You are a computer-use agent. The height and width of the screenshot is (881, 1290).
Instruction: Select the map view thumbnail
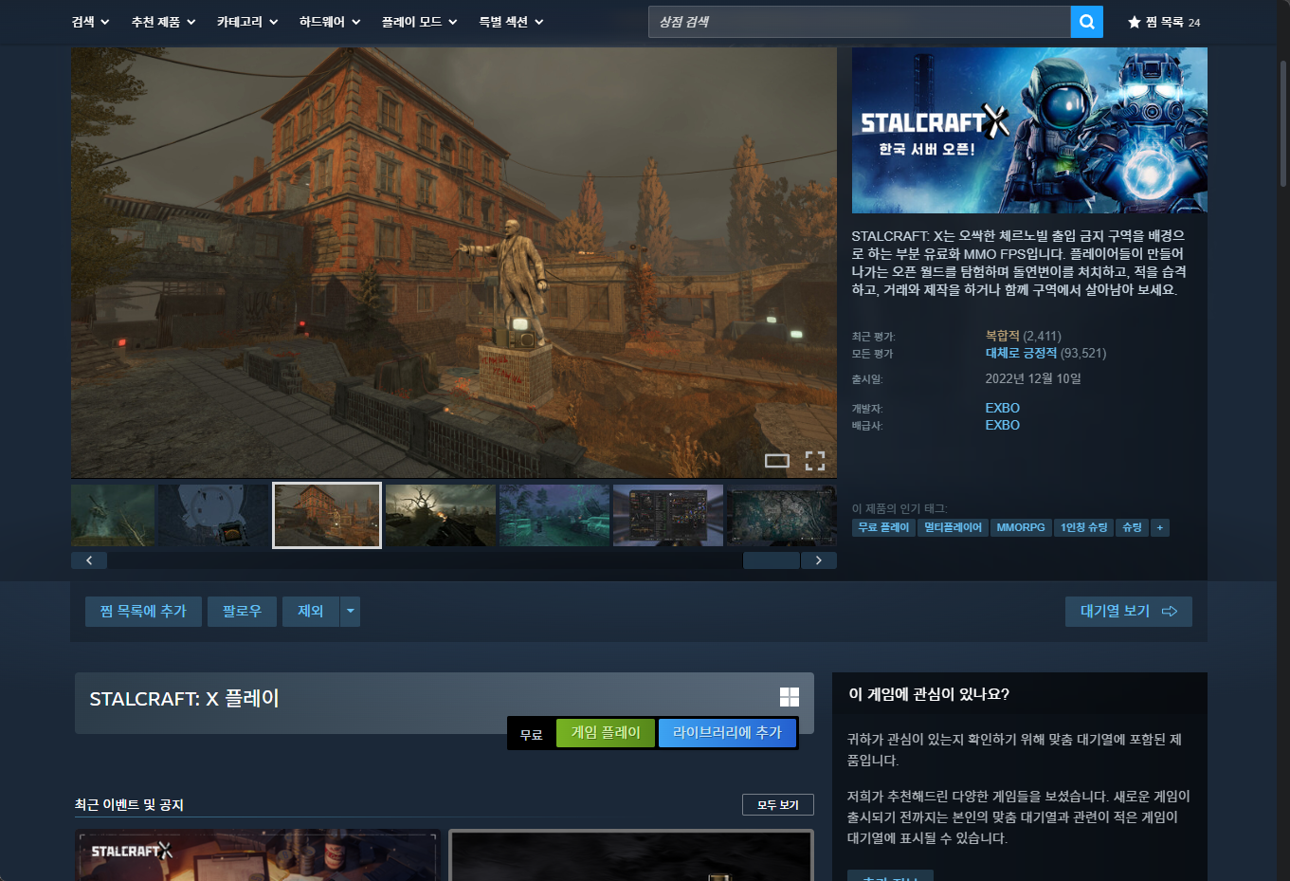(782, 515)
